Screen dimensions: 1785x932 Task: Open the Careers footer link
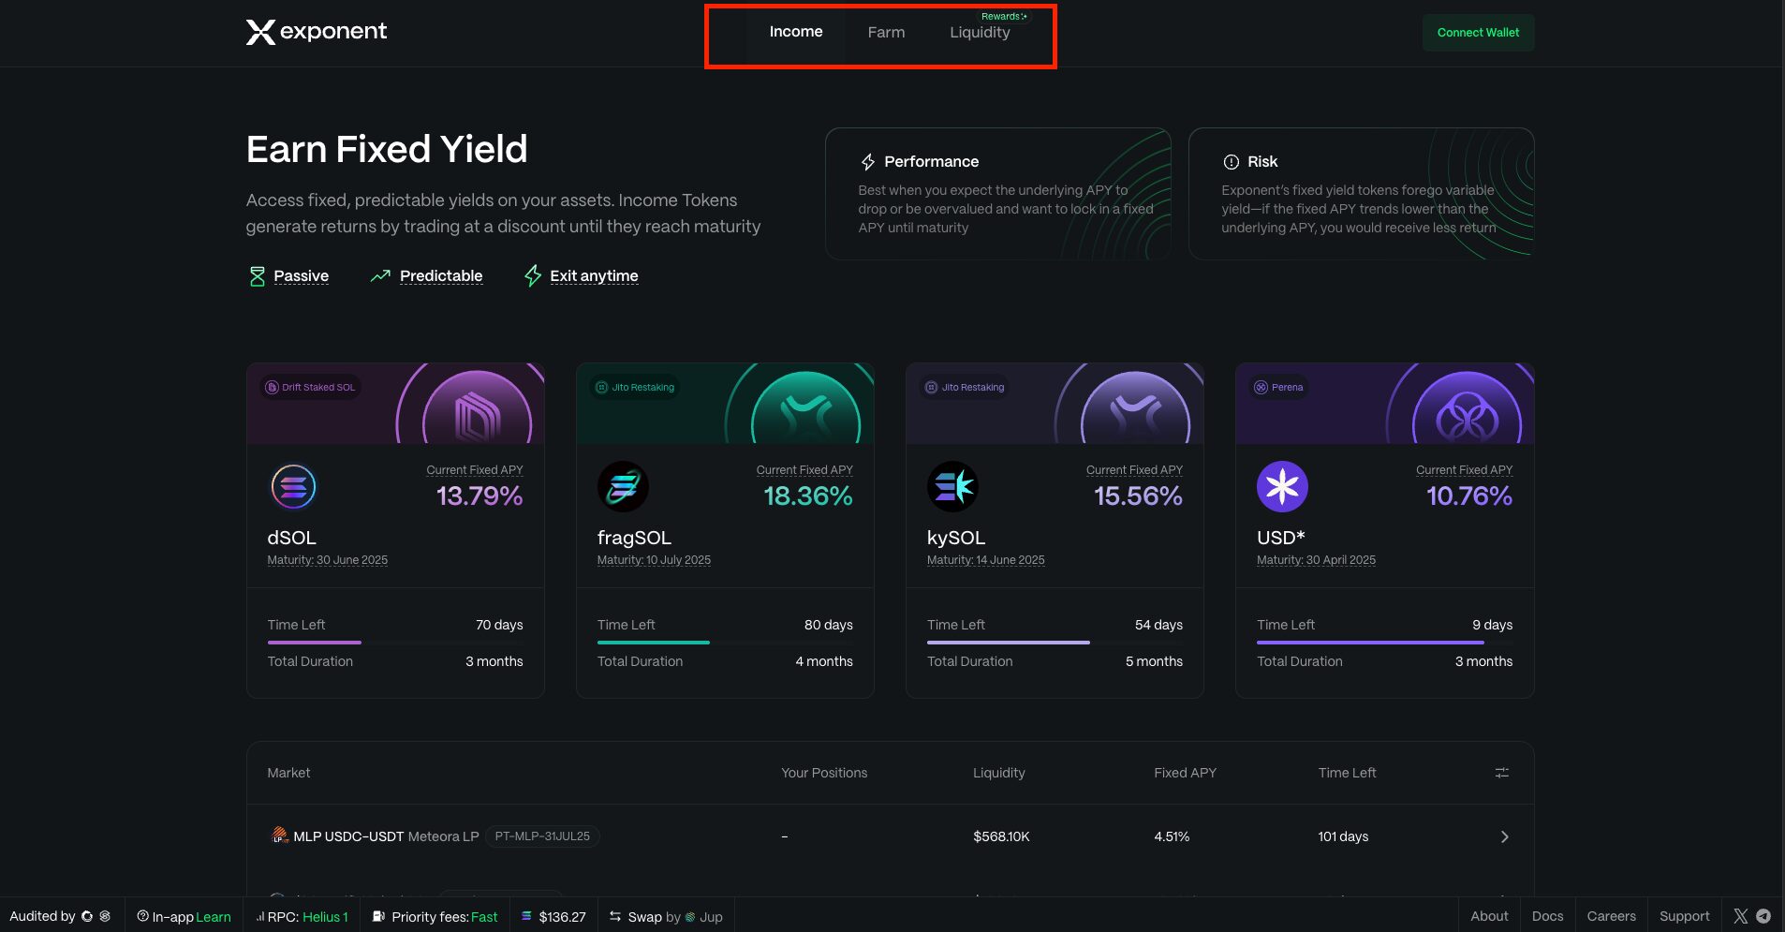coord(1611,916)
